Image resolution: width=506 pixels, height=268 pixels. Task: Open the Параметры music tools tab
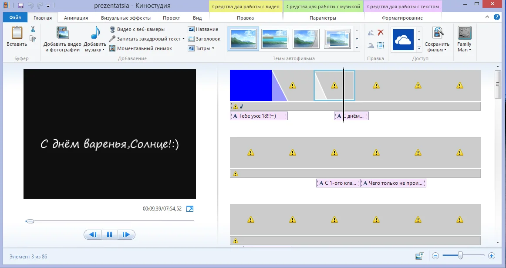pyautogui.click(x=323, y=18)
